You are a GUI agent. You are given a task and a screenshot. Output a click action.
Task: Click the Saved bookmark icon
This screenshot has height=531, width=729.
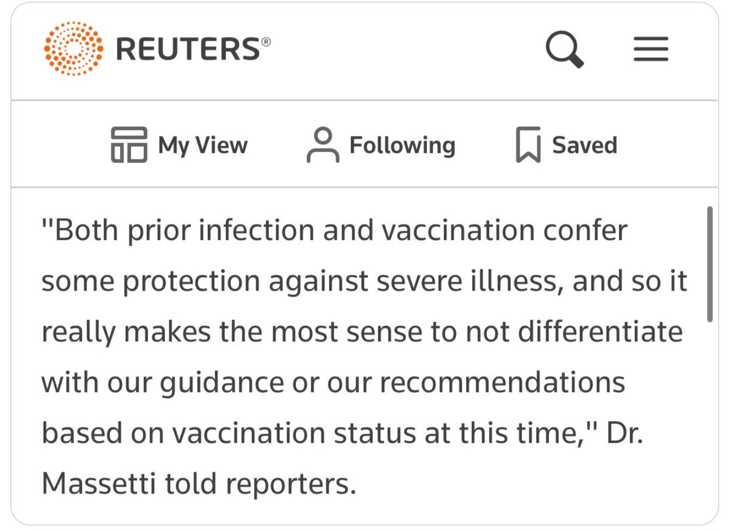click(528, 145)
